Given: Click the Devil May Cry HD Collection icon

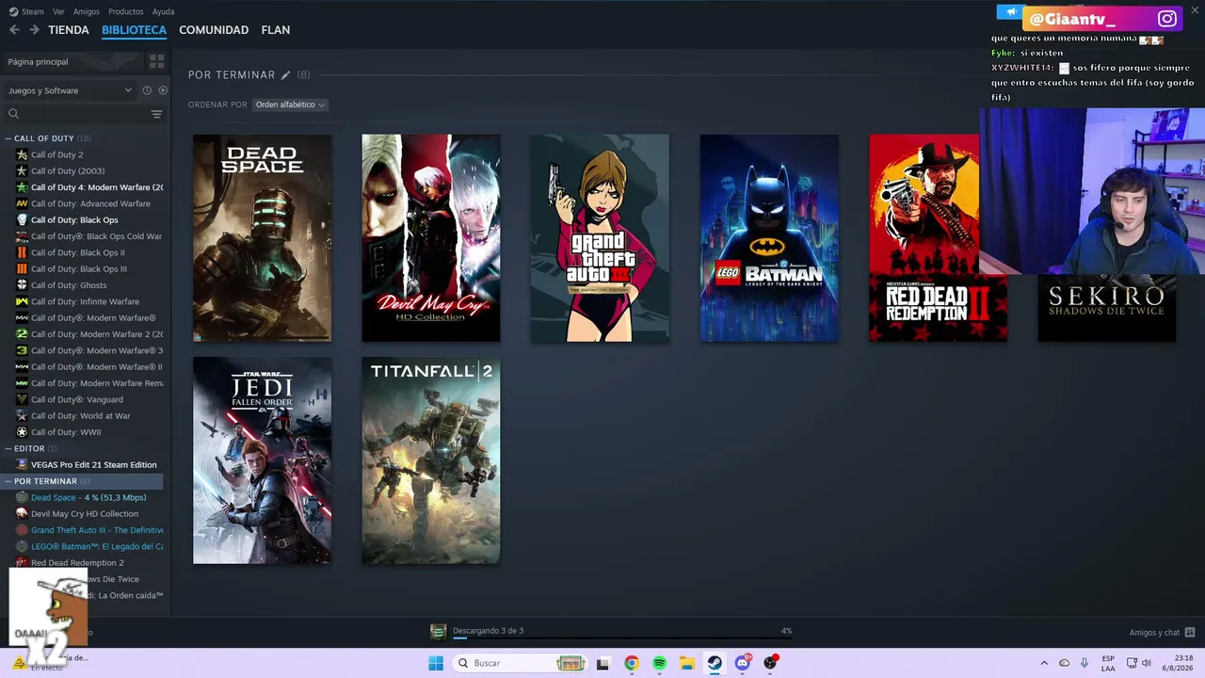Looking at the screenshot, I should (22, 514).
